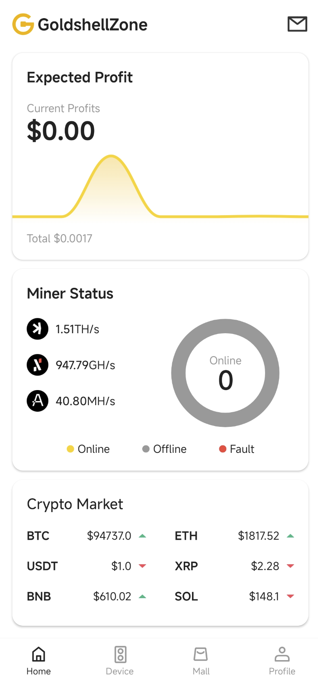
Task: Select the Kaspa coin icon at 1.51TH/s
Action: (x=38, y=329)
